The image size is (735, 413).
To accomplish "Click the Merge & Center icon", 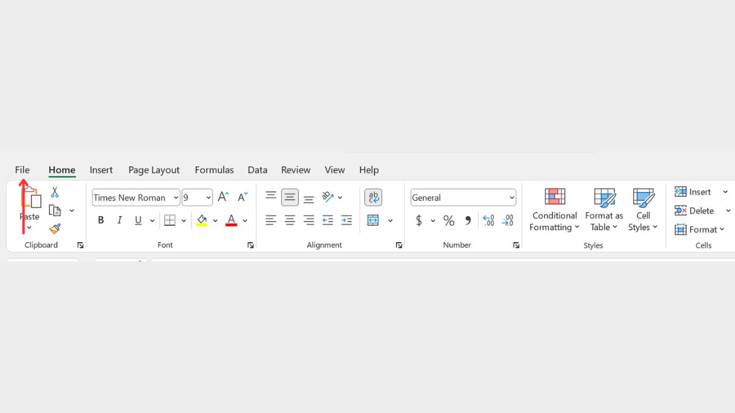I will pyautogui.click(x=373, y=220).
